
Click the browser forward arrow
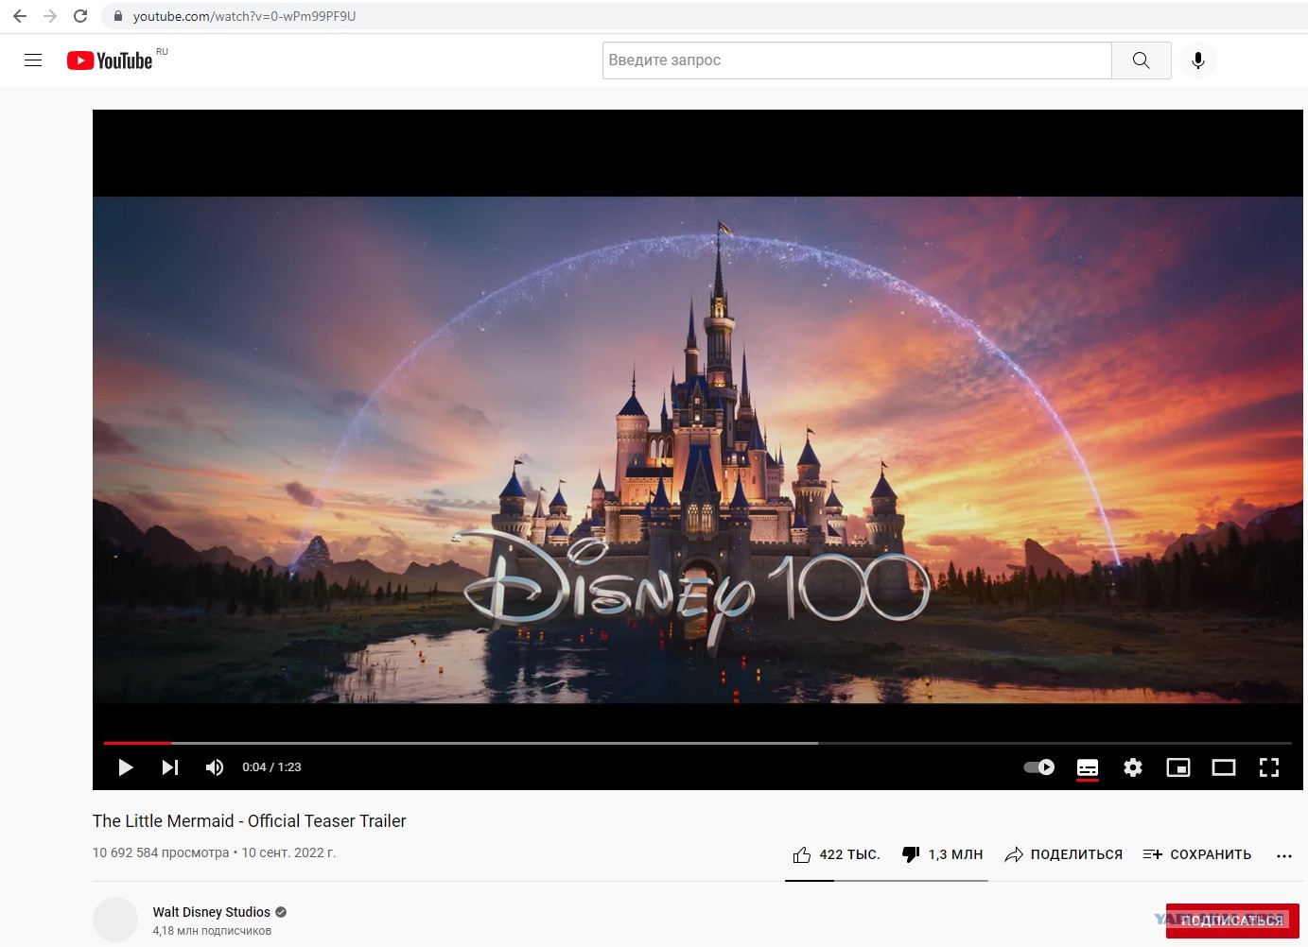(x=50, y=16)
